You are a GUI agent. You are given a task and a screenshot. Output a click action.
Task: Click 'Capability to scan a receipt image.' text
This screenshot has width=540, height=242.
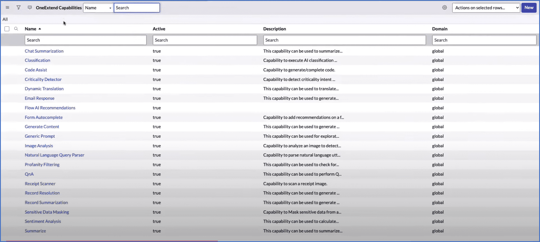pyautogui.click(x=295, y=184)
